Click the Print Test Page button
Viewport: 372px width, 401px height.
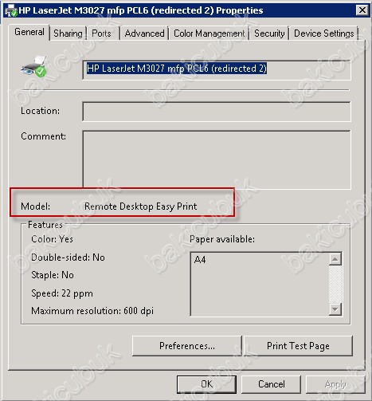click(x=298, y=346)
